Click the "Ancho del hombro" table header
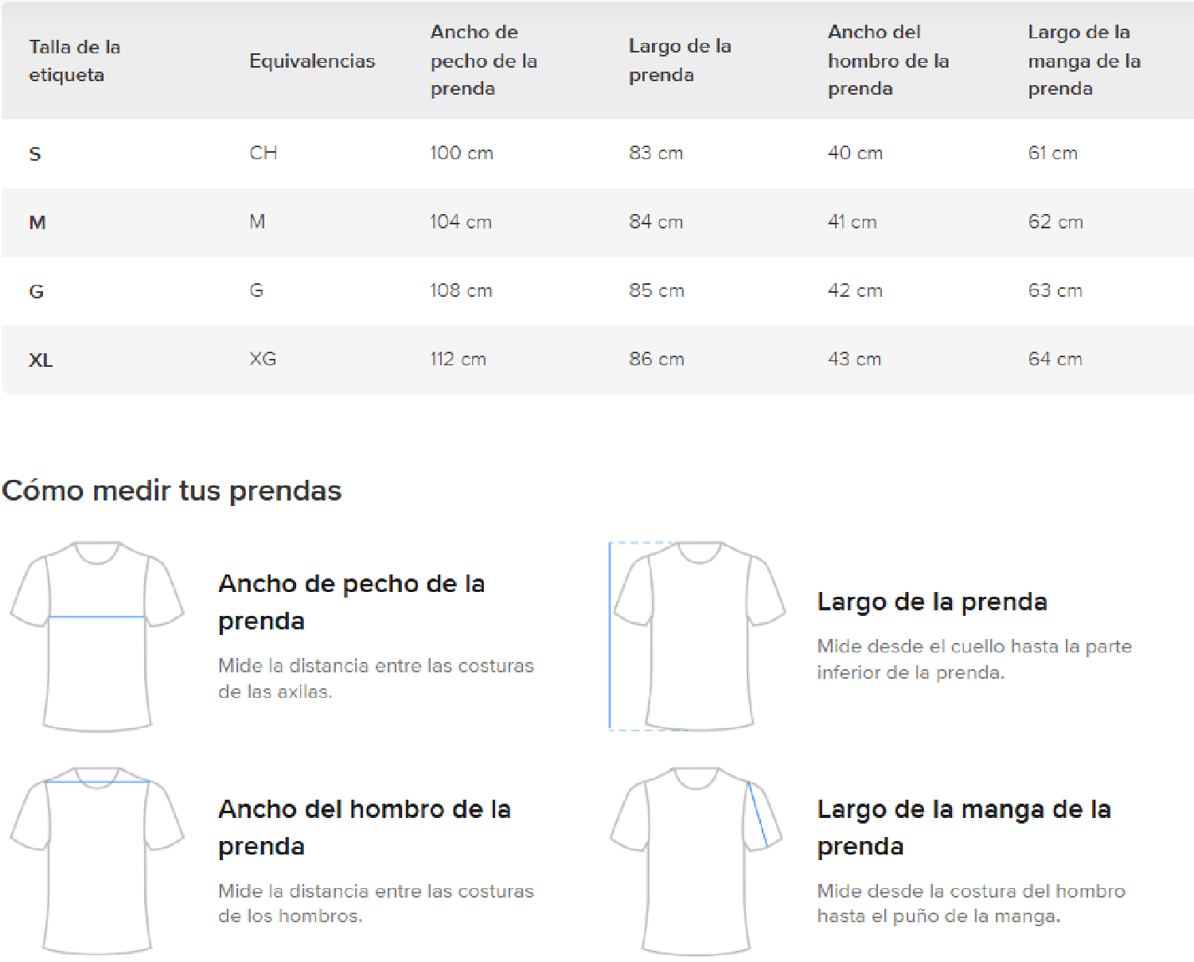This screenshot has height=962, width=1194. point(888,60)
